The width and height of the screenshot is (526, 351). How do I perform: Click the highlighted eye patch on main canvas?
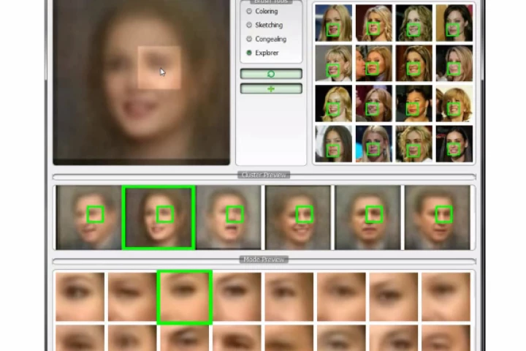pos(159,68)
